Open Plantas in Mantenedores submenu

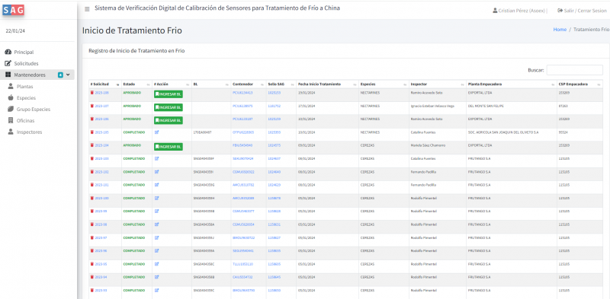(24, 87)
